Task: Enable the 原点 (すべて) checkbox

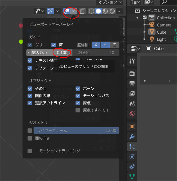Action: [78, 110]
